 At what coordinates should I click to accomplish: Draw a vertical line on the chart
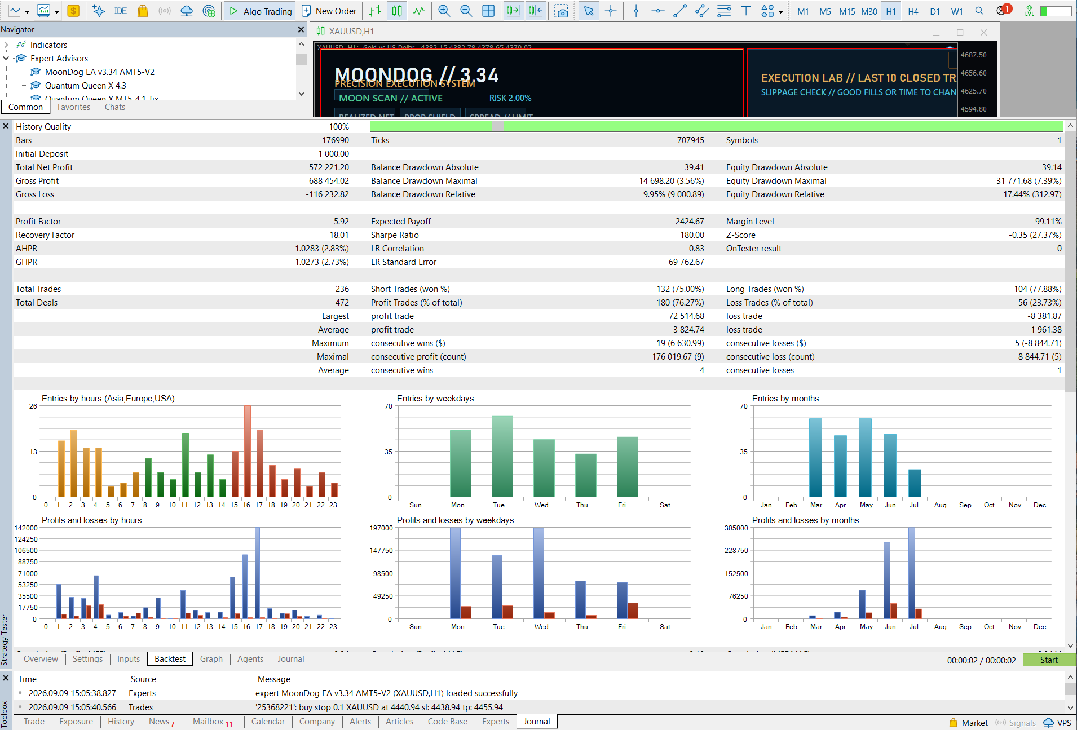tap(636, 11)
